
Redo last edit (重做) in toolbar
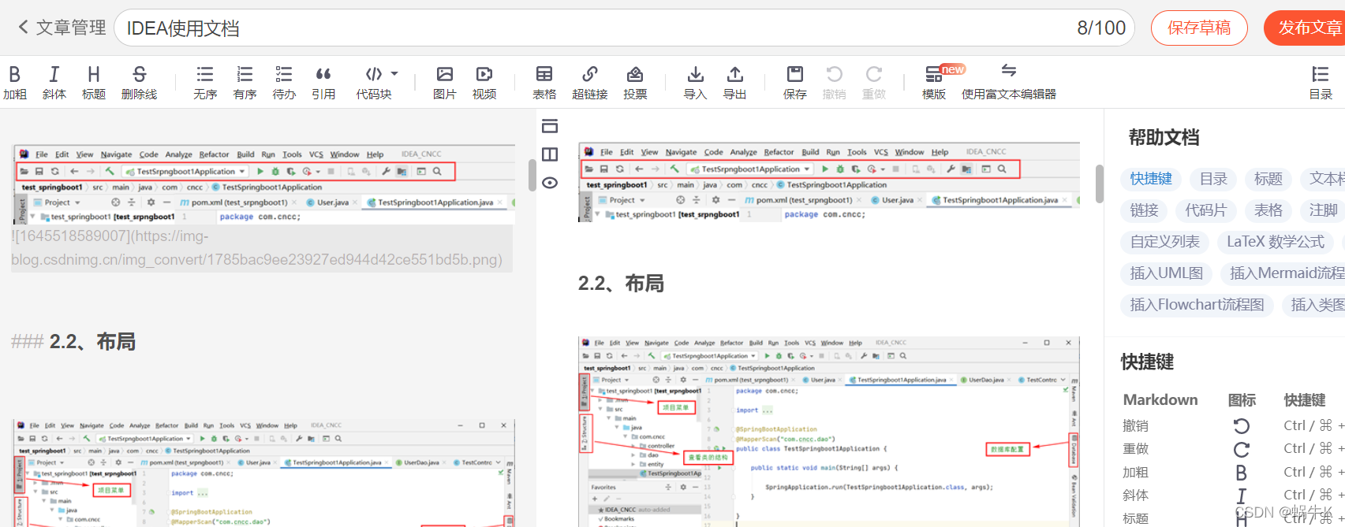874,83
